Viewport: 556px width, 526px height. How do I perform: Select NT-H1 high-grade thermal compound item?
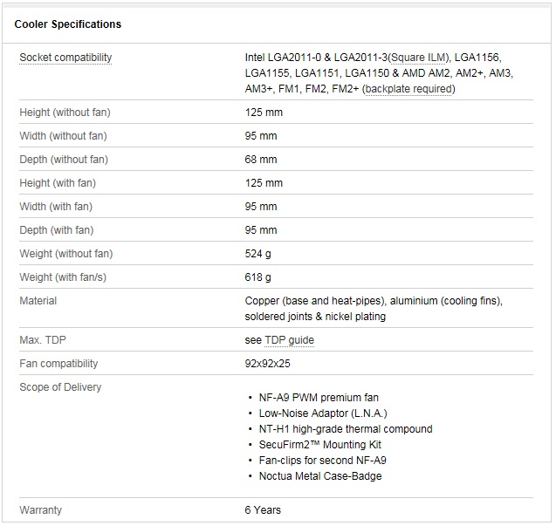pos(346,429)
